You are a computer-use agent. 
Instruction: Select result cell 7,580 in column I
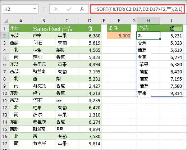coord(171,86)
